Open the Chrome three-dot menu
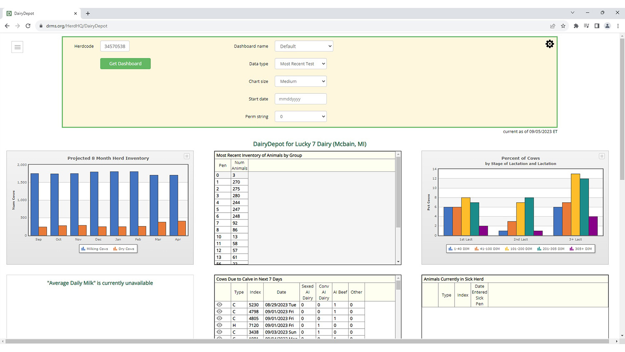Screen dimensions: 625x352 click(x=618, y=26)
